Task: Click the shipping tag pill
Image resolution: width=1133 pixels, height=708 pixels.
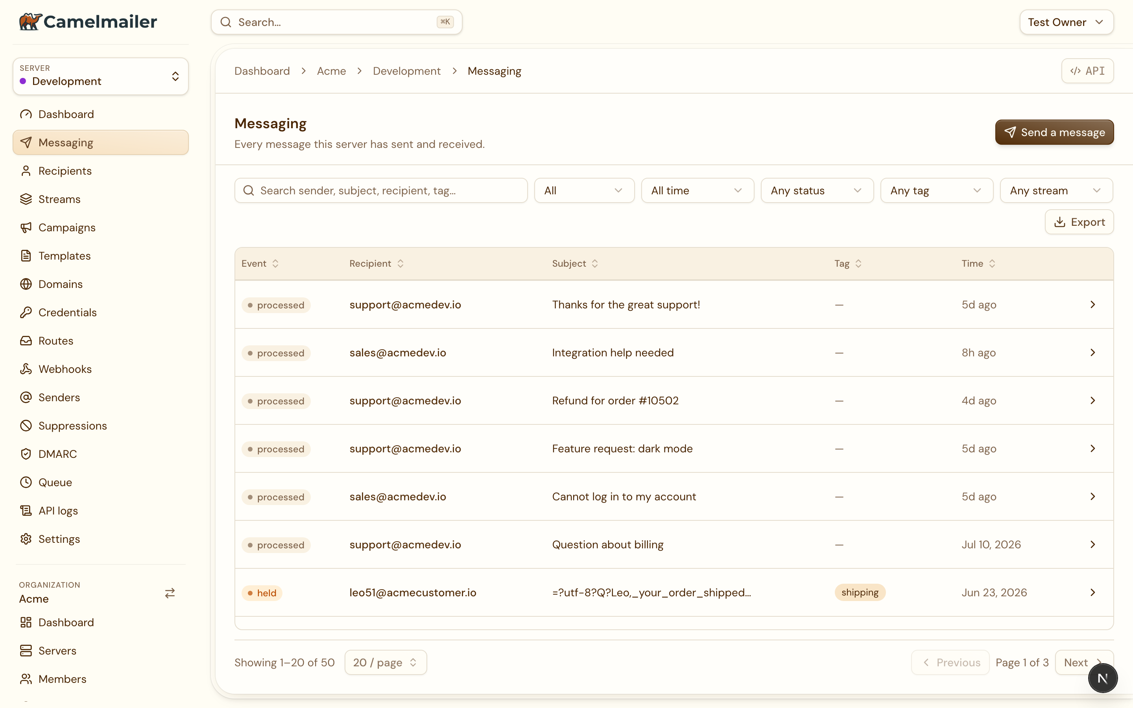Action: point(860,592)
